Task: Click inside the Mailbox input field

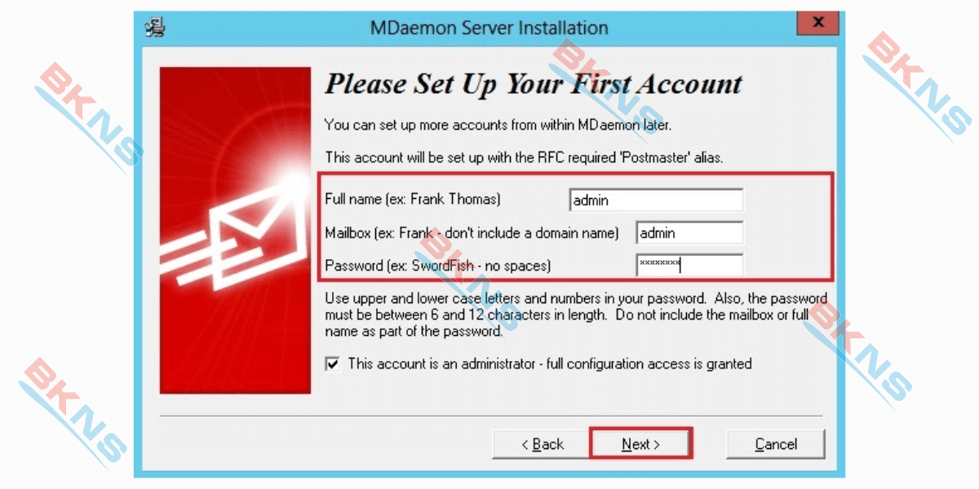Action: 689,233
